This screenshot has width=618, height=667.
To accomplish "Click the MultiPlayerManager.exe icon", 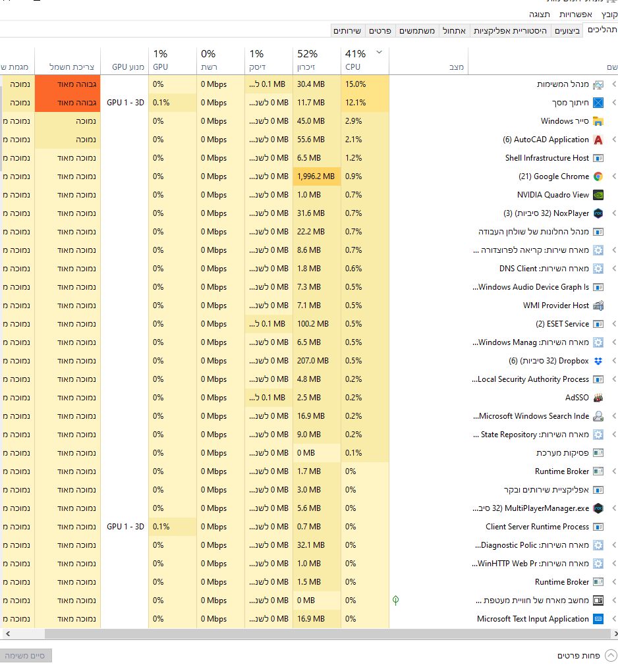I will pos(598,508).
